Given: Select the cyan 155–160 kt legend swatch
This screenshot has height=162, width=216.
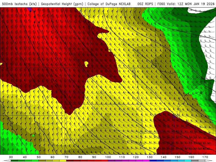Looking at the screenshot, I should (188, 161).
